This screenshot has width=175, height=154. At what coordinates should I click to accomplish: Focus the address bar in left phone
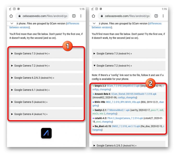point(42,16)
